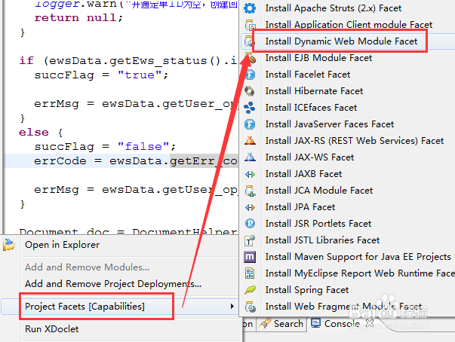Click the Maven Support facet icon
This screenshot has height=342, width=455.
click(251, 257)
